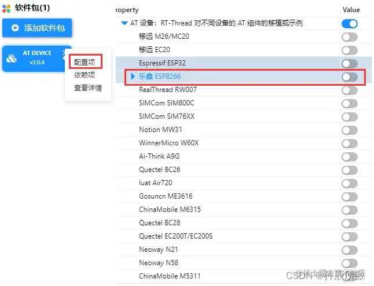The image size is (374, 286).
Task: Enable the WinnerMicro W60X toggle
Action: click(350, 144)
